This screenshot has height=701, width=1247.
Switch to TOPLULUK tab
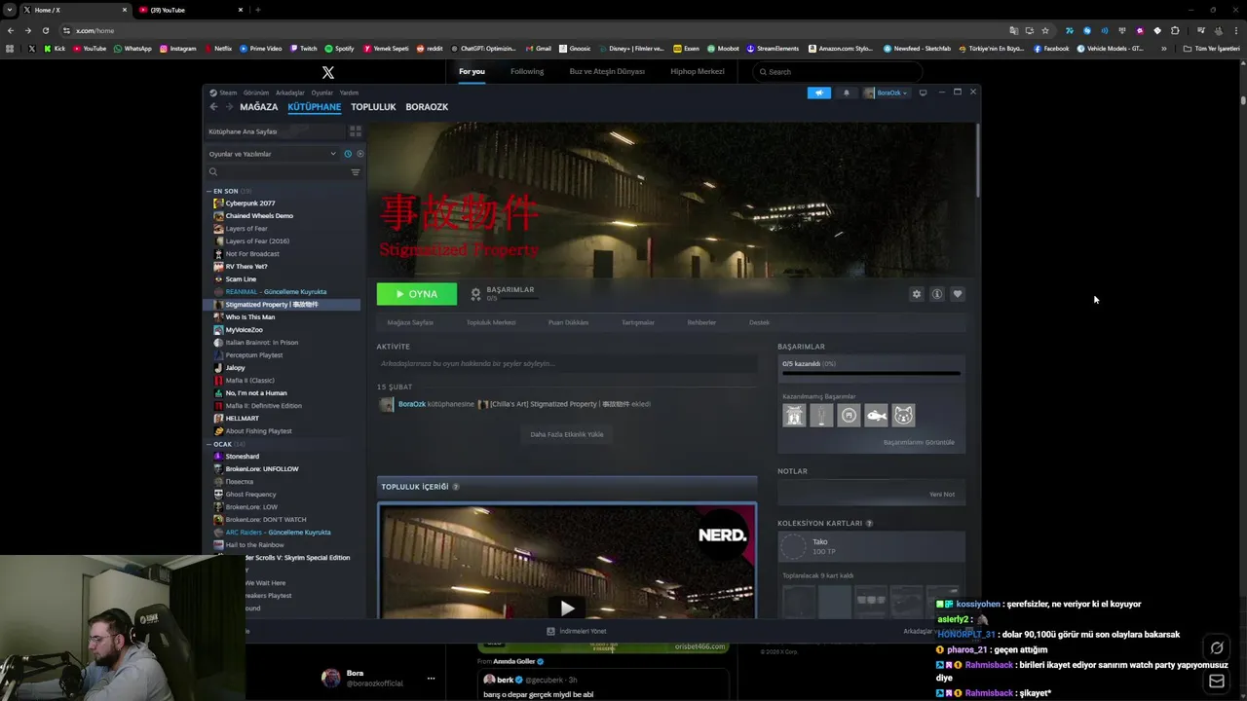[x=373, y=107]
